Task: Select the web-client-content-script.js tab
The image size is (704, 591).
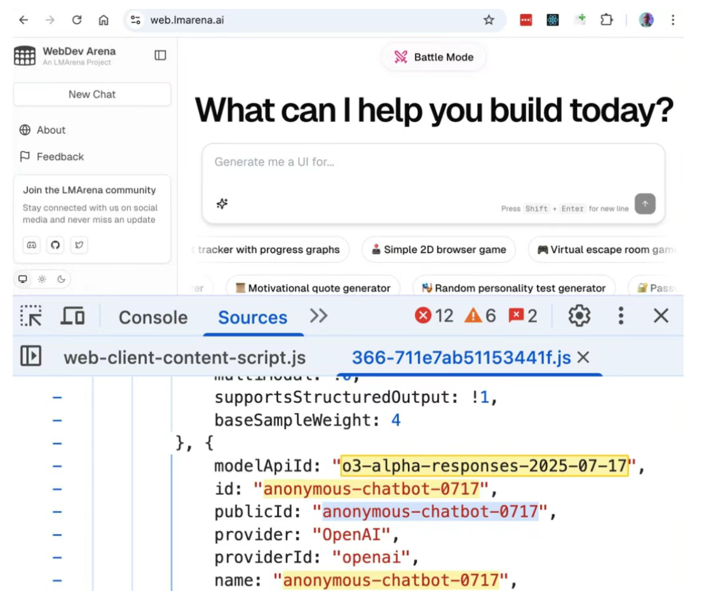Action: tap(184, 358)
